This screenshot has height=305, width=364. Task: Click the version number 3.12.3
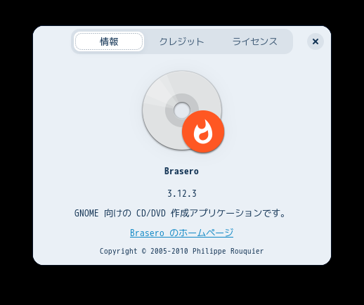[182, 193]
